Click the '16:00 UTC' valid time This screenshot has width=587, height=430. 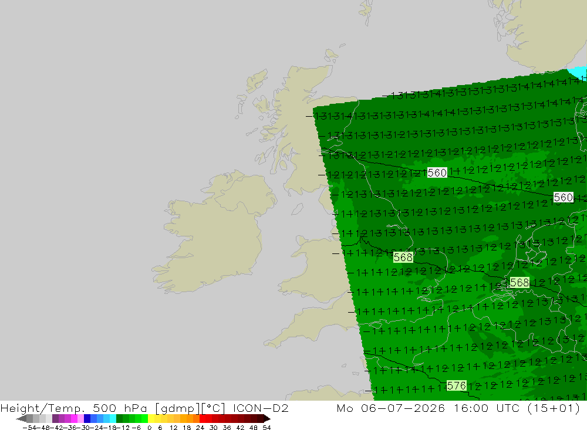pos(488,408)
